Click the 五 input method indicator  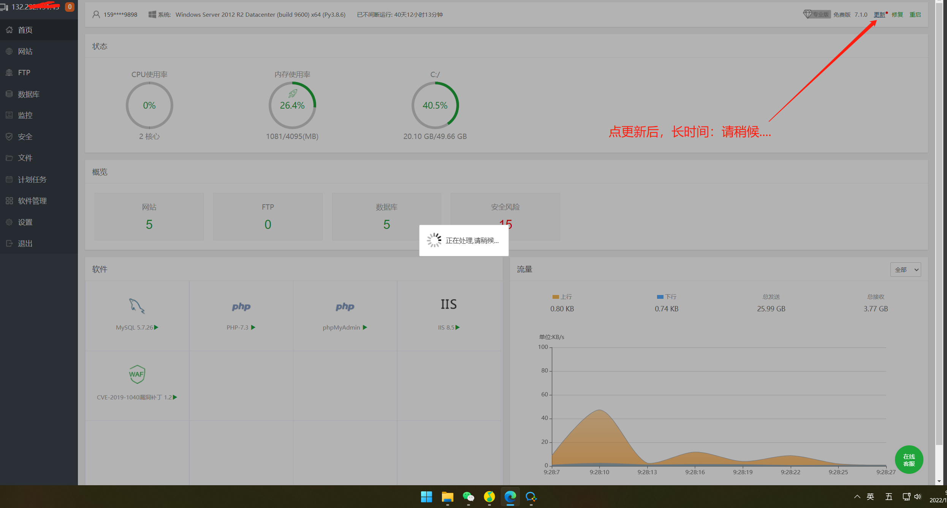[x=889, y=497]
